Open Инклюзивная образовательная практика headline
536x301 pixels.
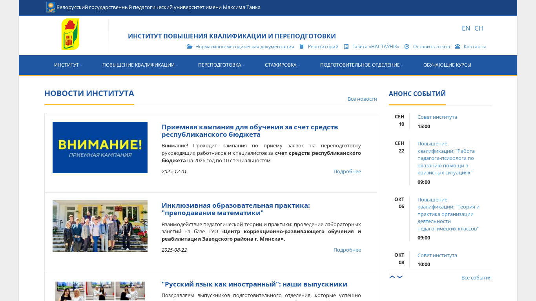click(x=236, y=209)
